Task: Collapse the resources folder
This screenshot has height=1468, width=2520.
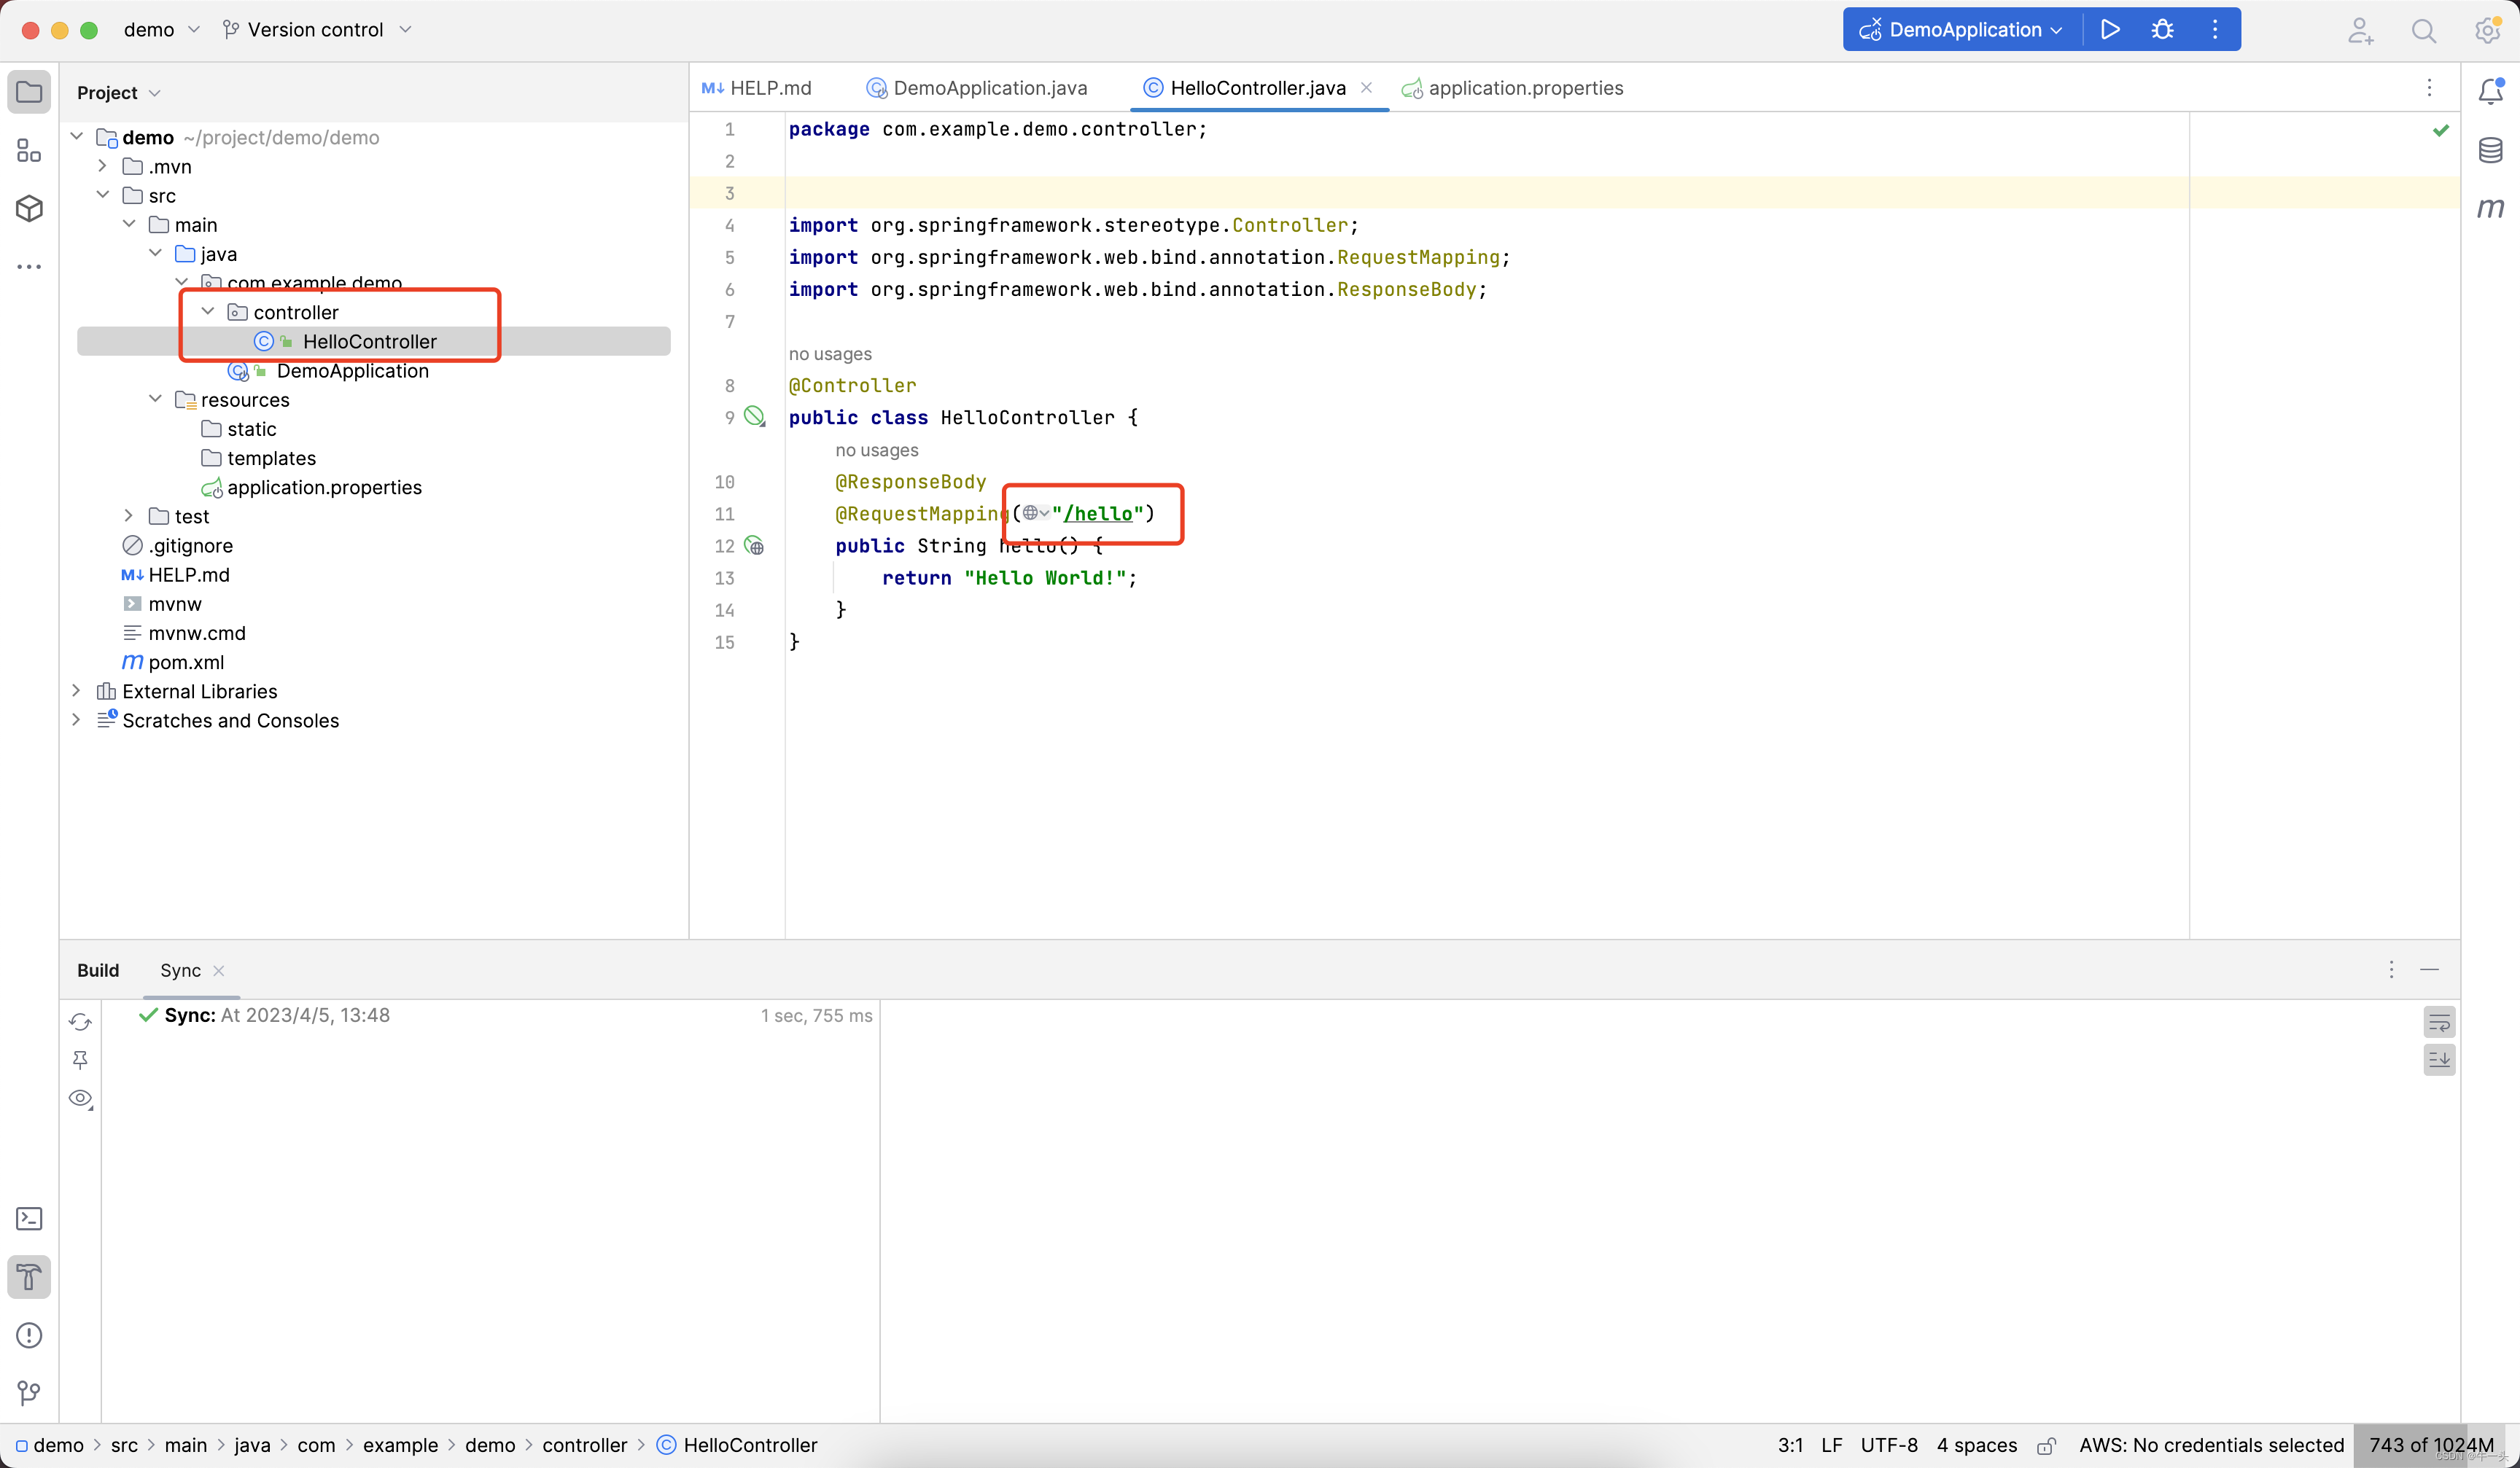Action: click(x=155, y=399)
